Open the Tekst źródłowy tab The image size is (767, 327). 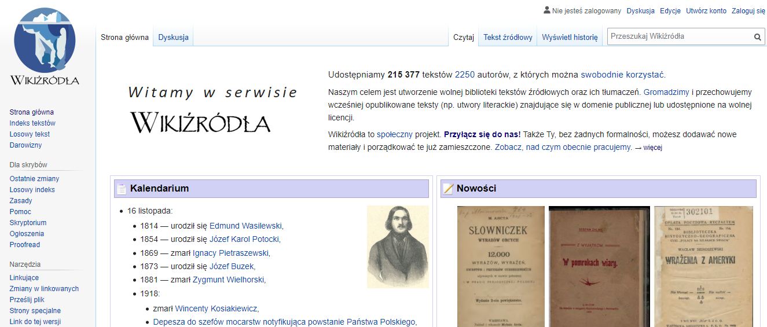[508, 37]
